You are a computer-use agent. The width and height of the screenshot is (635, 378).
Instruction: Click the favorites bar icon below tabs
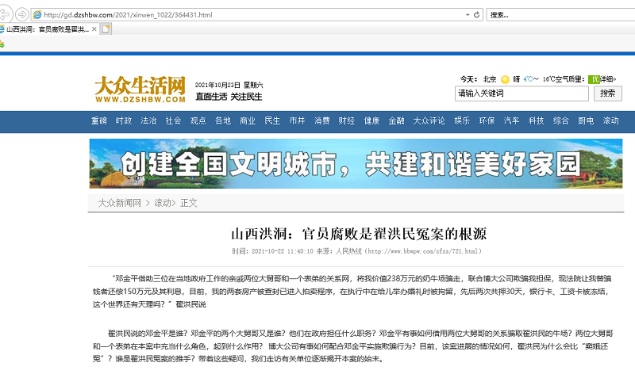(x=3, y=44)
